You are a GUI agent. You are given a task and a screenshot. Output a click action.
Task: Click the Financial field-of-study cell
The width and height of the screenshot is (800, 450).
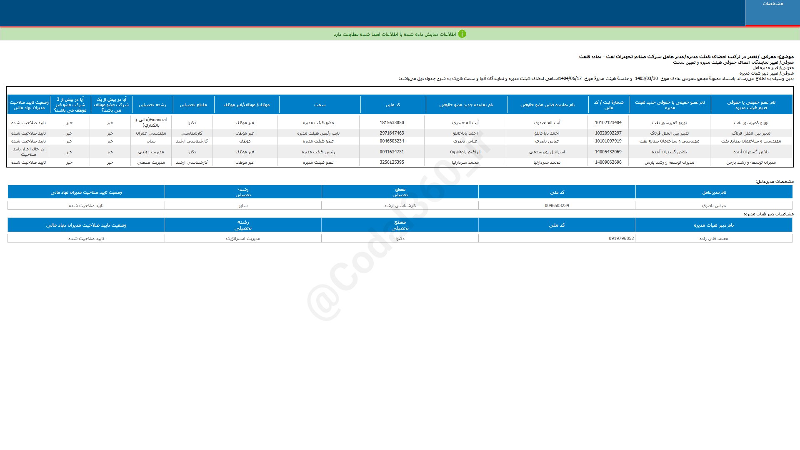tap(151, 122)
